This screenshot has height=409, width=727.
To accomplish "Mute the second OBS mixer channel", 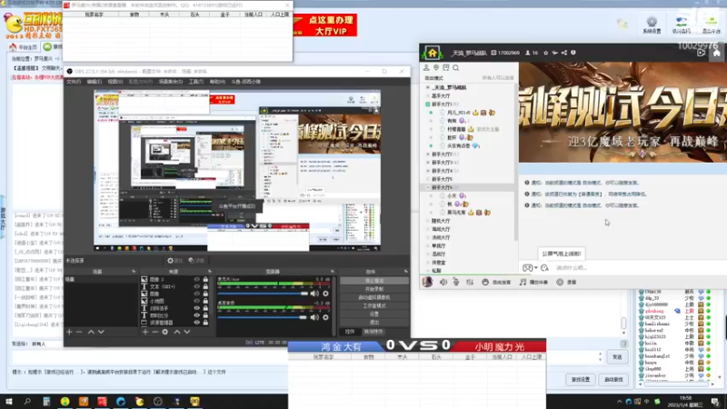I will pos(314,317).
